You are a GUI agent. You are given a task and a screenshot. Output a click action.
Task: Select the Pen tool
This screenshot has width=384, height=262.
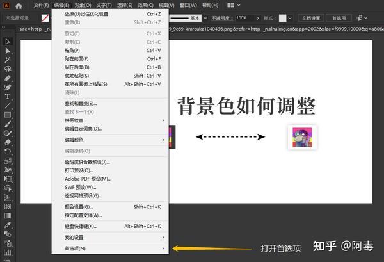pyautogui.click(x=8, y=78)
